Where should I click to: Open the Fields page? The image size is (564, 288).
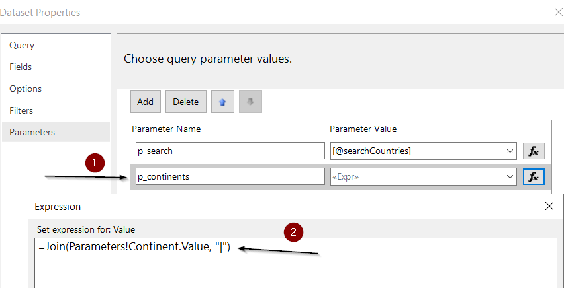pos(21,67)
